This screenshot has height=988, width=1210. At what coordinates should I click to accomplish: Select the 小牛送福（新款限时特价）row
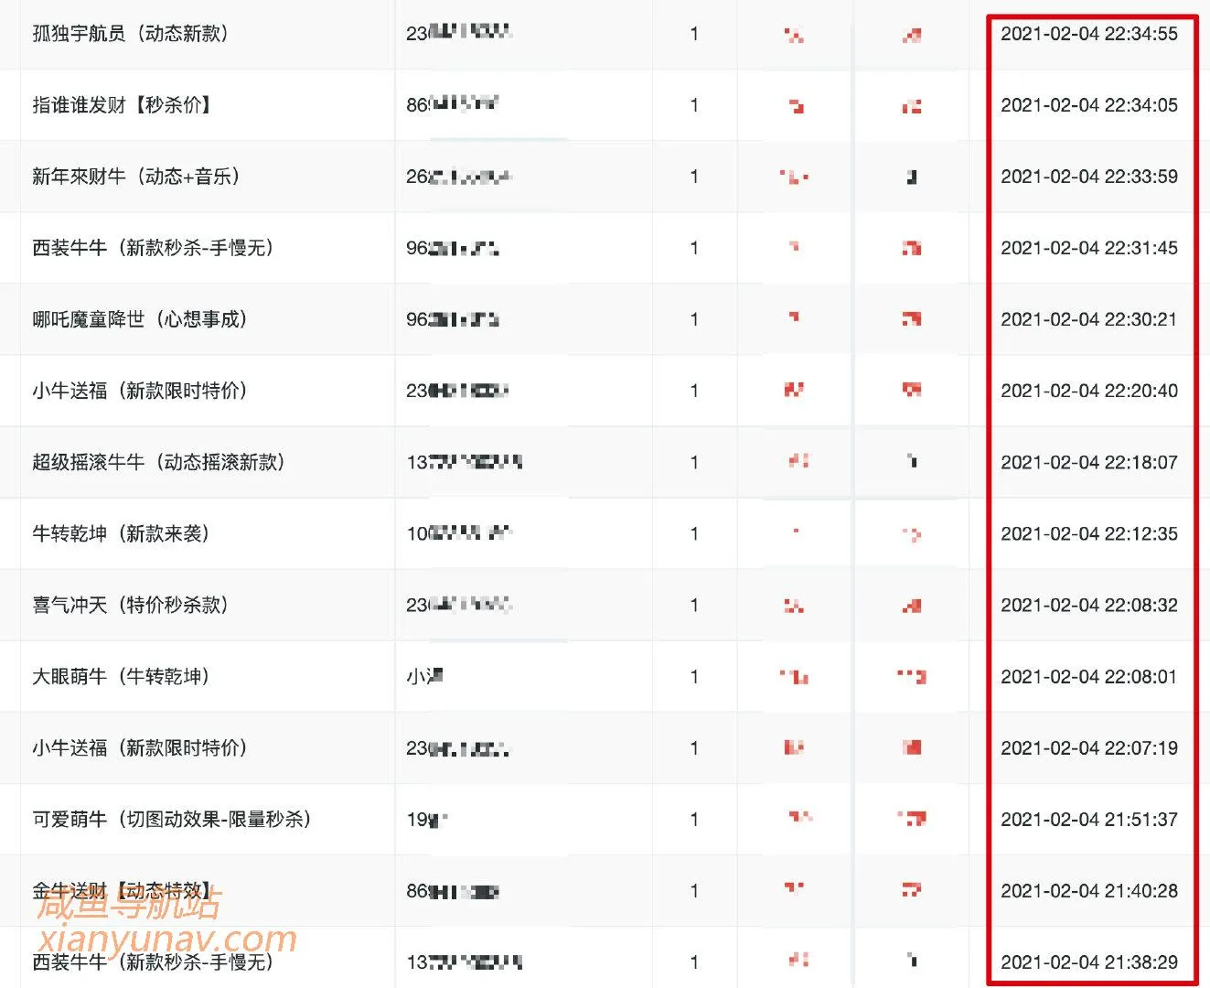(137, 391)
